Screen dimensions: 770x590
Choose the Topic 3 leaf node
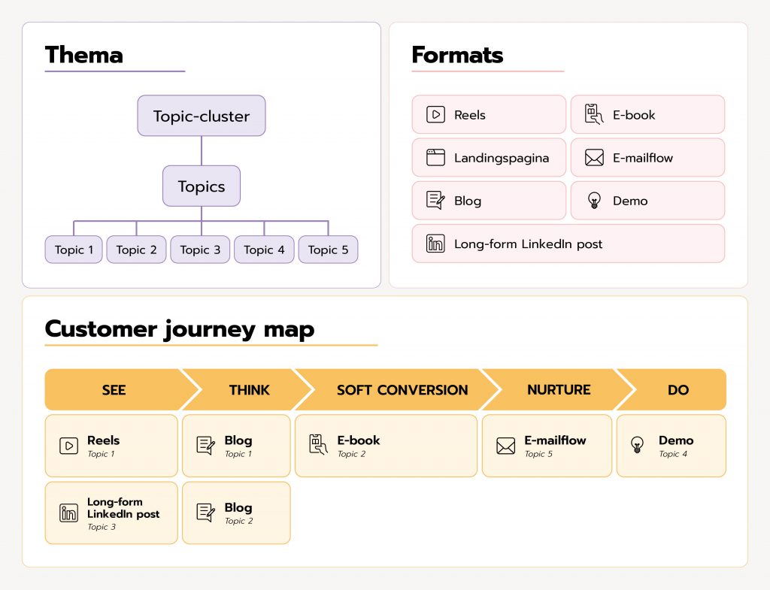pyautogui.click(x=201, y=250)
